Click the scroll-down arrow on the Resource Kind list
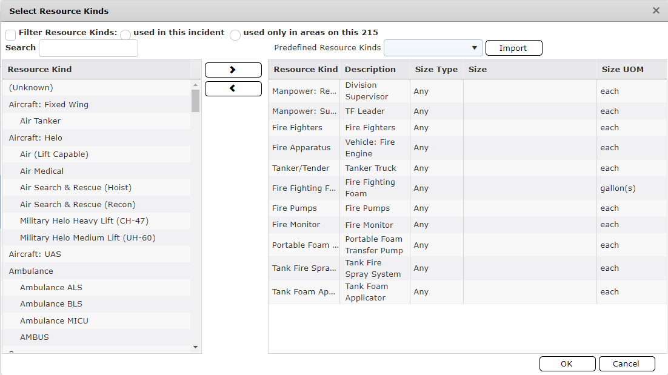Viewport: 668px width, 375px height. [195, 347]
